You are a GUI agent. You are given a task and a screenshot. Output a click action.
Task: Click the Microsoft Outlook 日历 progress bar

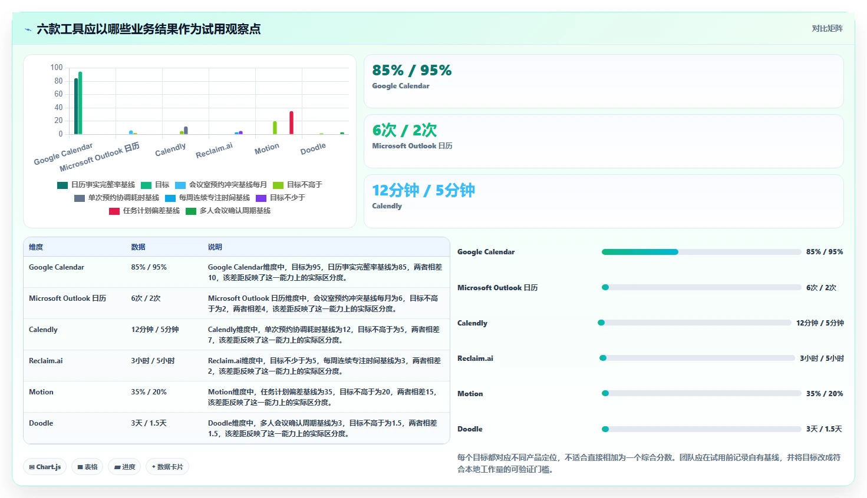tap(701, 287)
